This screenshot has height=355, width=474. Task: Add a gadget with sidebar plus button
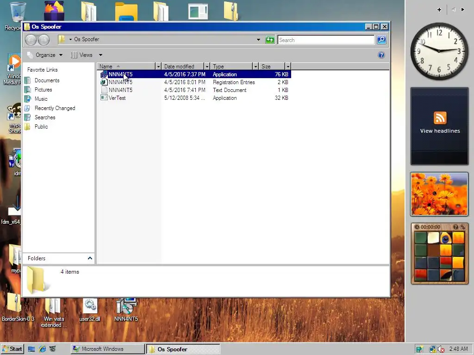tap(439, 10)
